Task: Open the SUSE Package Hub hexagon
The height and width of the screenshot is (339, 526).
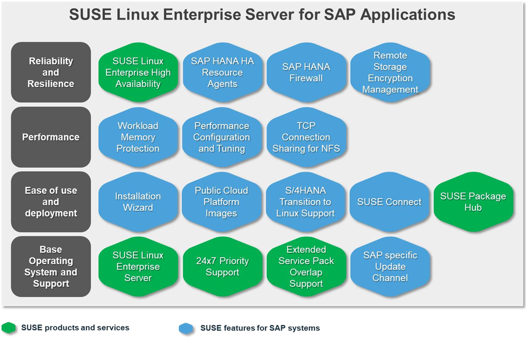Action: click(x=473, y=201)
